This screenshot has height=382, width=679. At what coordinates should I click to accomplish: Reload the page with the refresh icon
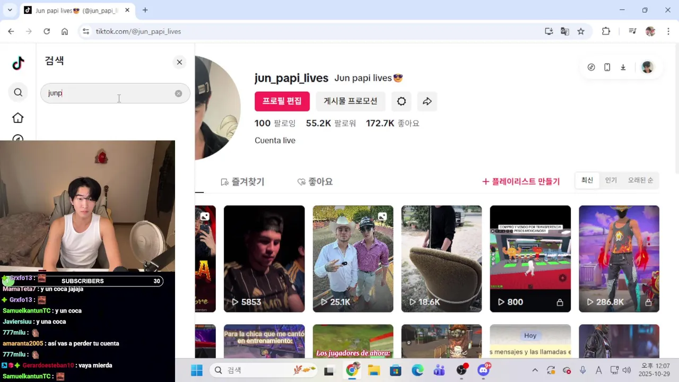click(47, 31)
